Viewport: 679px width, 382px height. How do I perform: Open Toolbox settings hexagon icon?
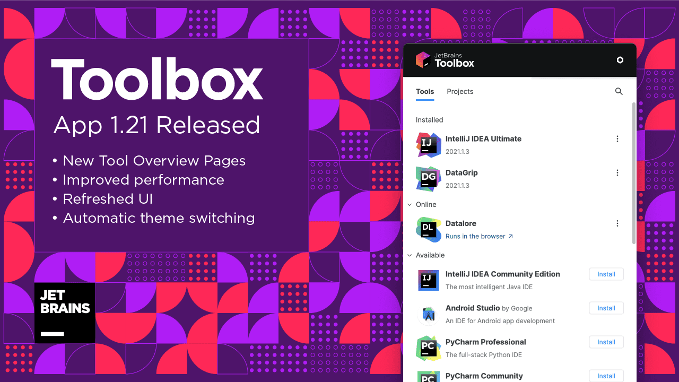(620, 60)
